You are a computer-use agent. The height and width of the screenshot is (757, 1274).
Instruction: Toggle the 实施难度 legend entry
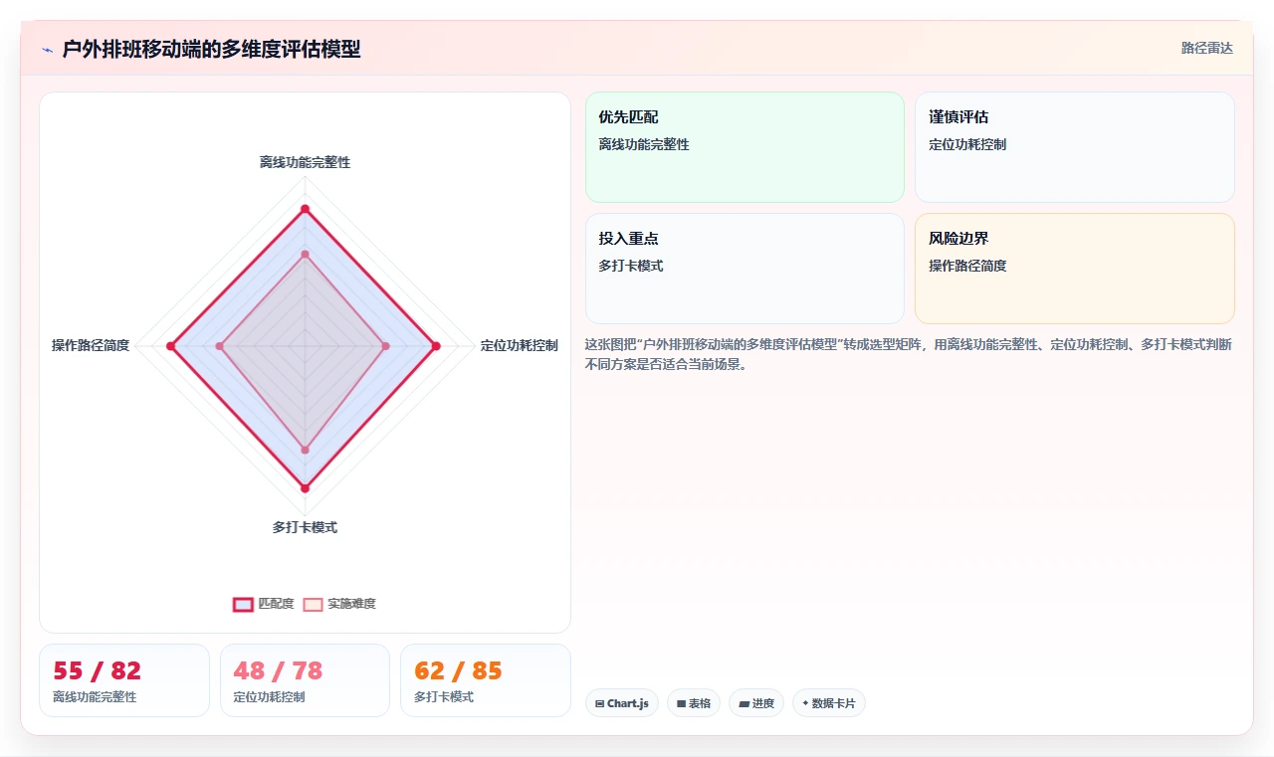pos(339,604)
